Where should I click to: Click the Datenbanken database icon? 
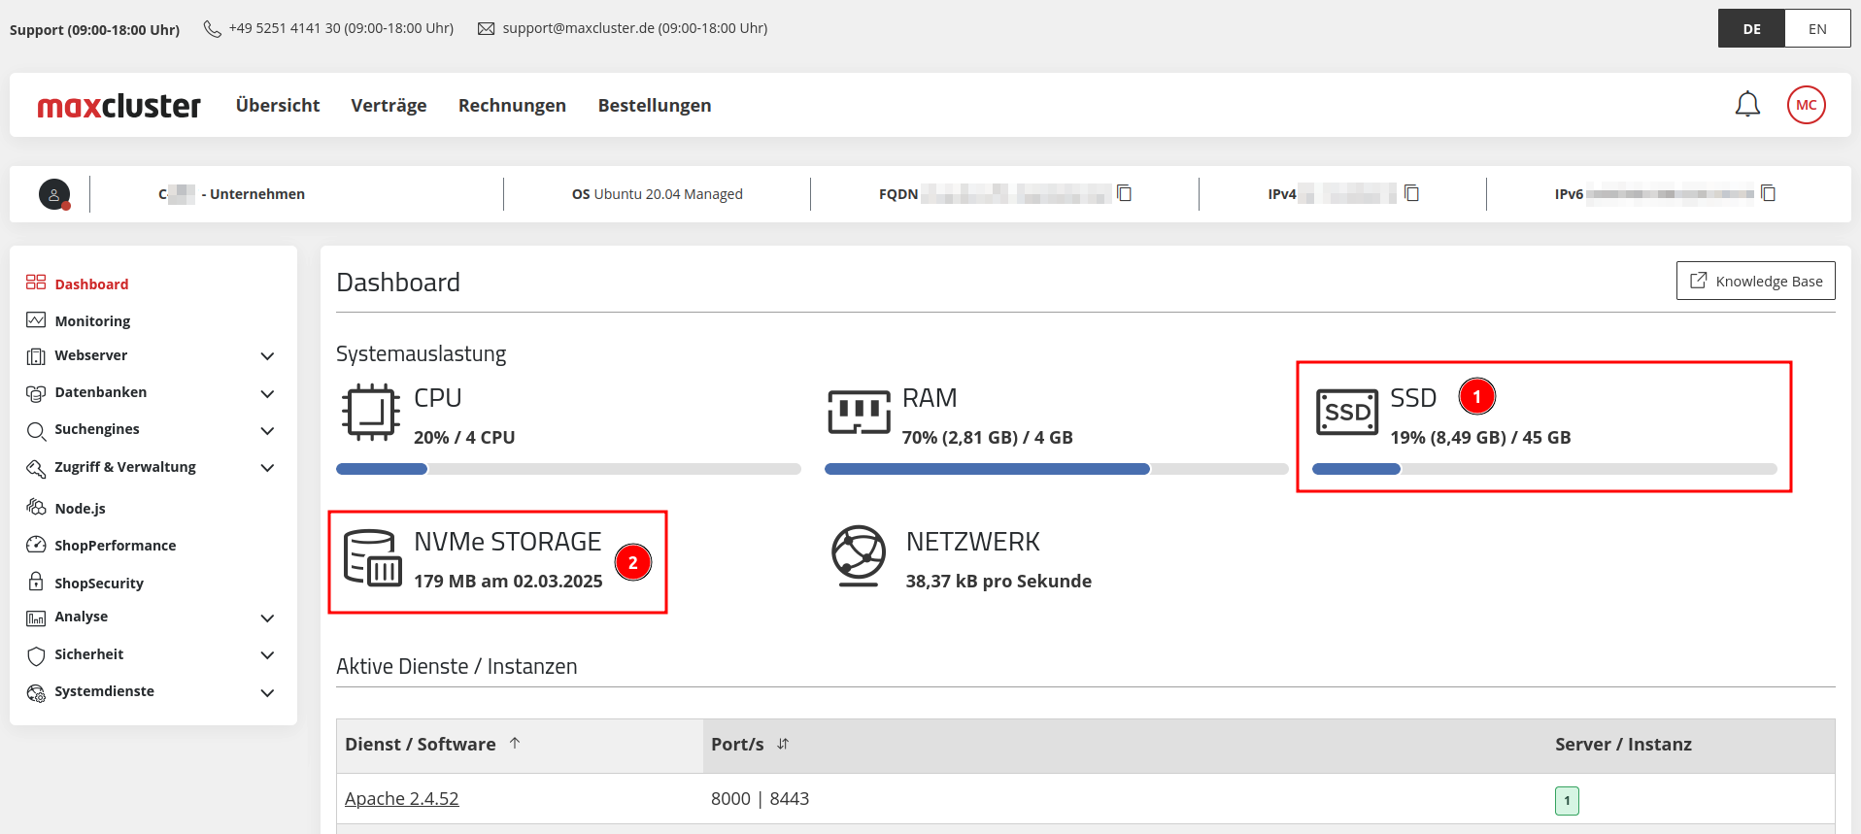click(x=36, y=393)
